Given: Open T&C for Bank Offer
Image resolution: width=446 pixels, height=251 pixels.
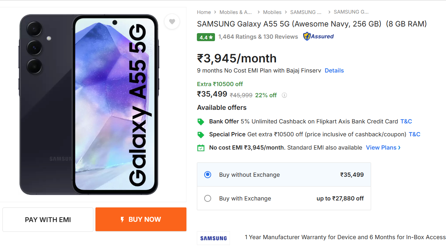Looking at the screenshot, I should pos(406,121).
